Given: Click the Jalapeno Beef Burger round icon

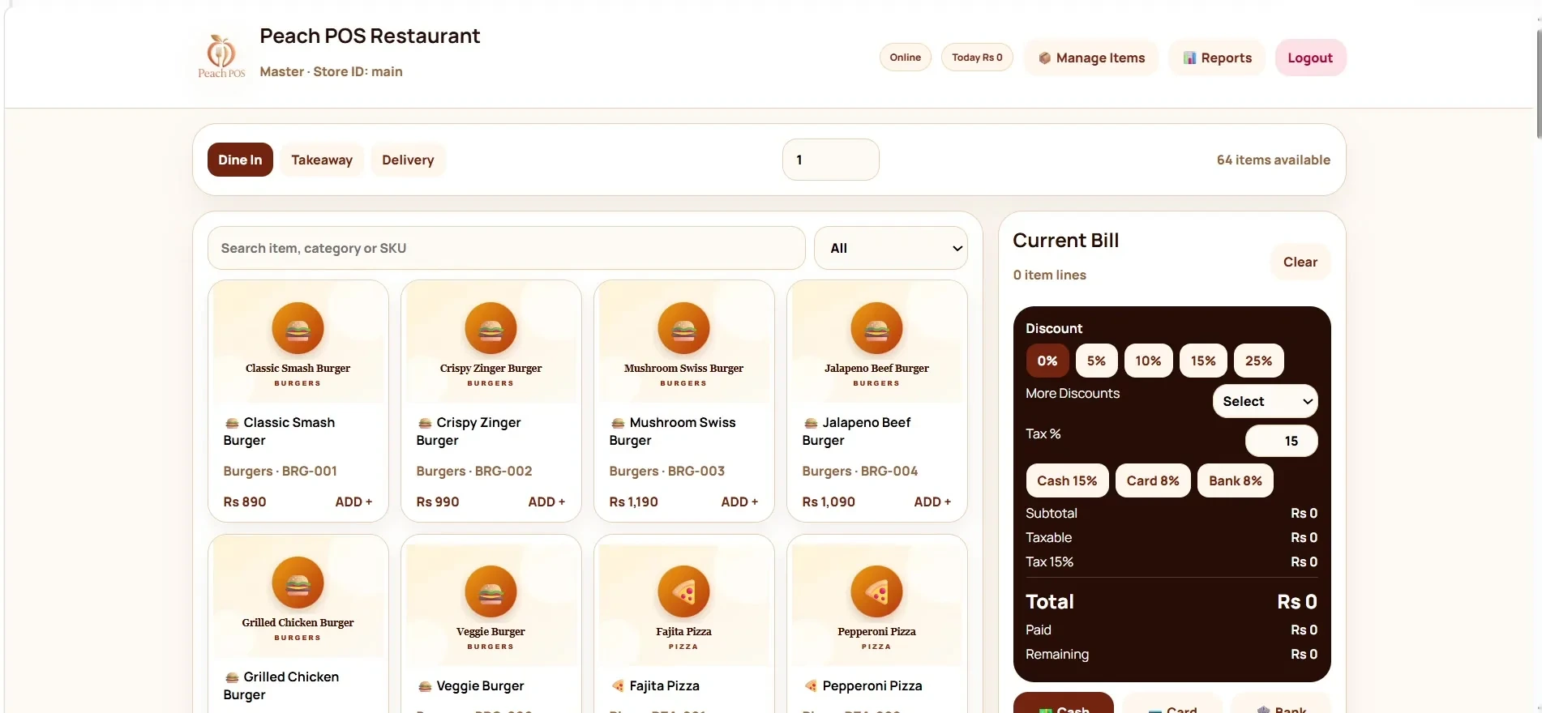Looking at the screenshot, I should (876, 328).
